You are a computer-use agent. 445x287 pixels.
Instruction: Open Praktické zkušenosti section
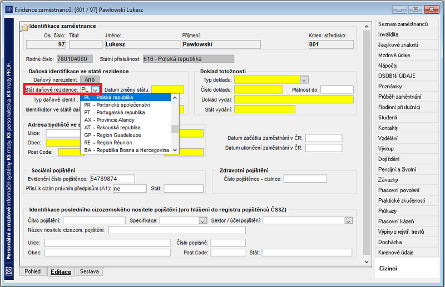[407, 200]
